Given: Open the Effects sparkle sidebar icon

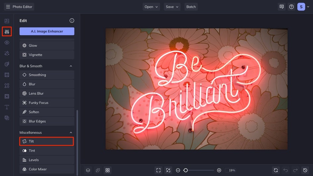Looking at the screenshot, I should (x=7, y=53).
